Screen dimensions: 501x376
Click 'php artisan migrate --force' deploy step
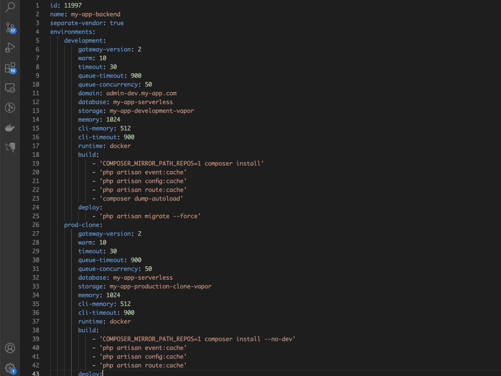(150, 216)
